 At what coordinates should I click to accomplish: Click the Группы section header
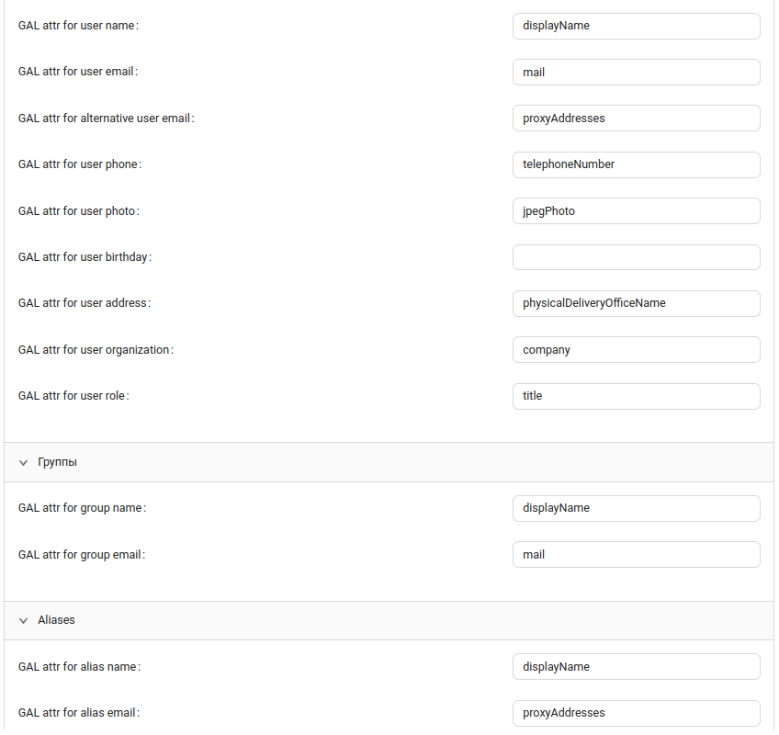[58, 462]
